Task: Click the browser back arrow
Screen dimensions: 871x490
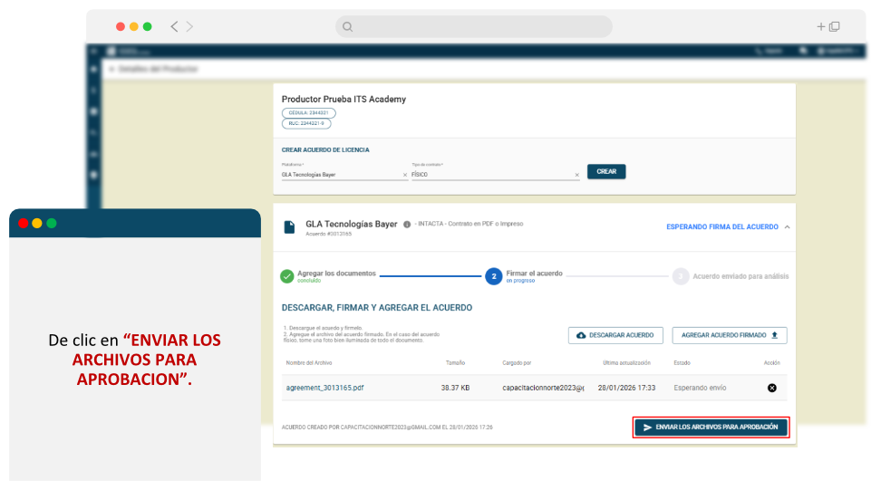Action: [174, 26]
